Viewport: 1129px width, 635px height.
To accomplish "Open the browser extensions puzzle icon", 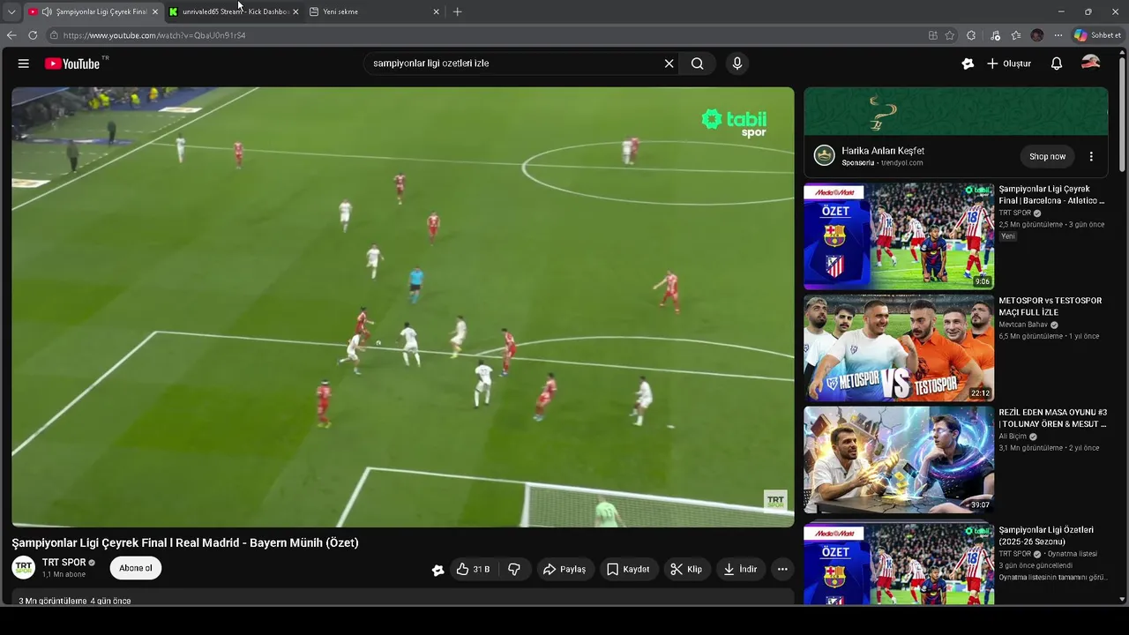I will (x=971, y=35).
